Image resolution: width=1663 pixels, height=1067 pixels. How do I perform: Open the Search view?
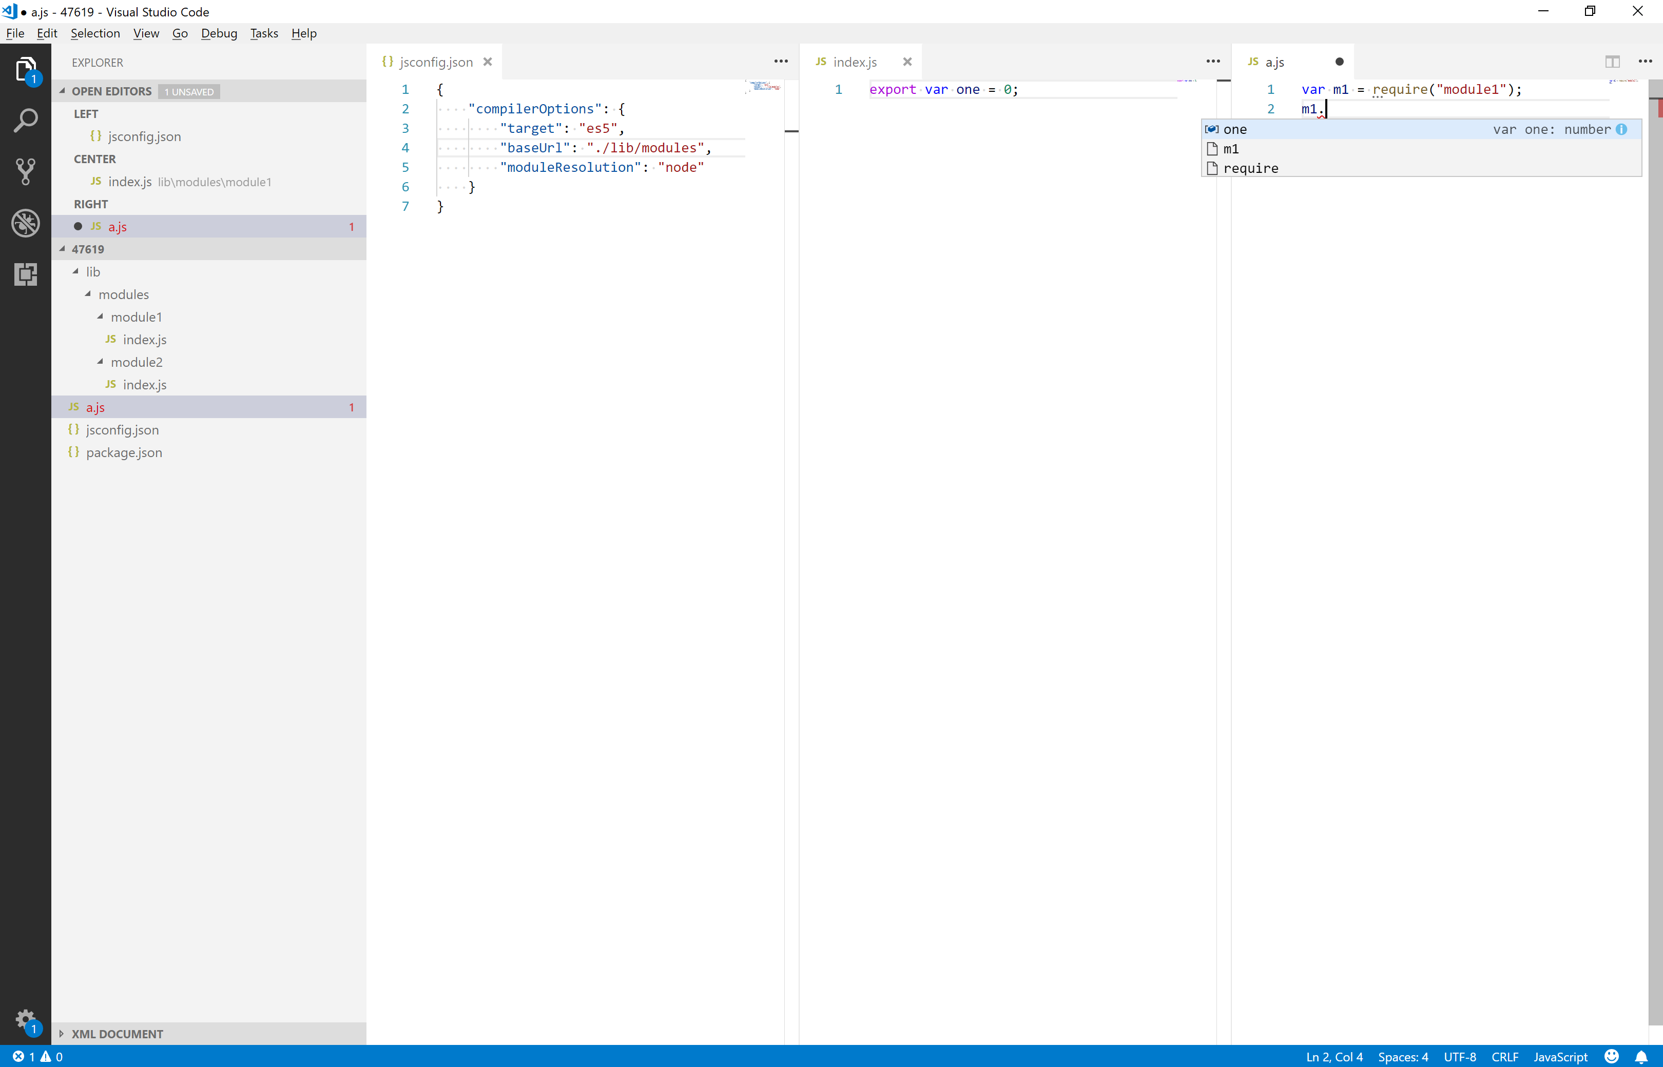[26, 119]
